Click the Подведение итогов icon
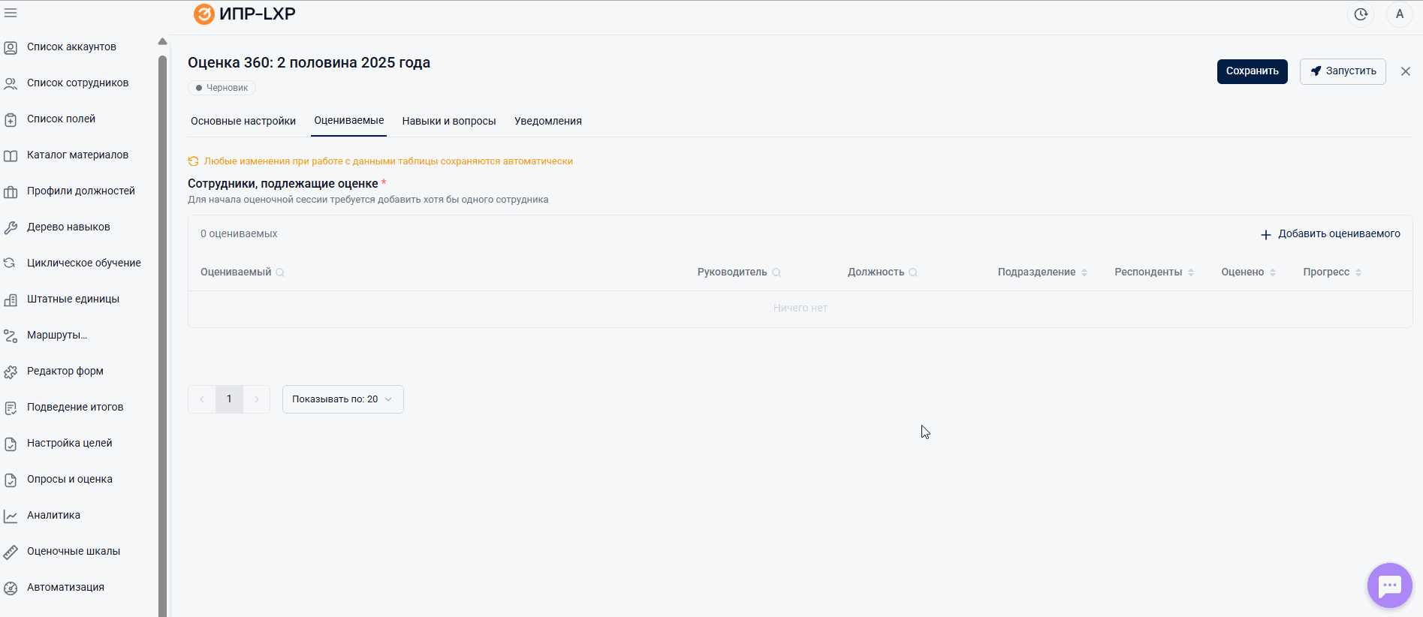The height and width of the screenshot is (617, 1423). point(11,408)
